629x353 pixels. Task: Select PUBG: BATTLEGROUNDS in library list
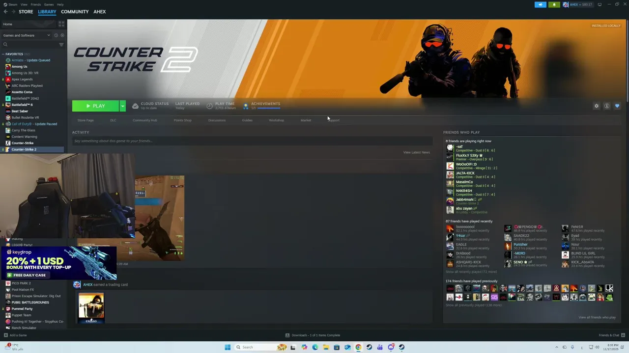(x=30, y=303)
